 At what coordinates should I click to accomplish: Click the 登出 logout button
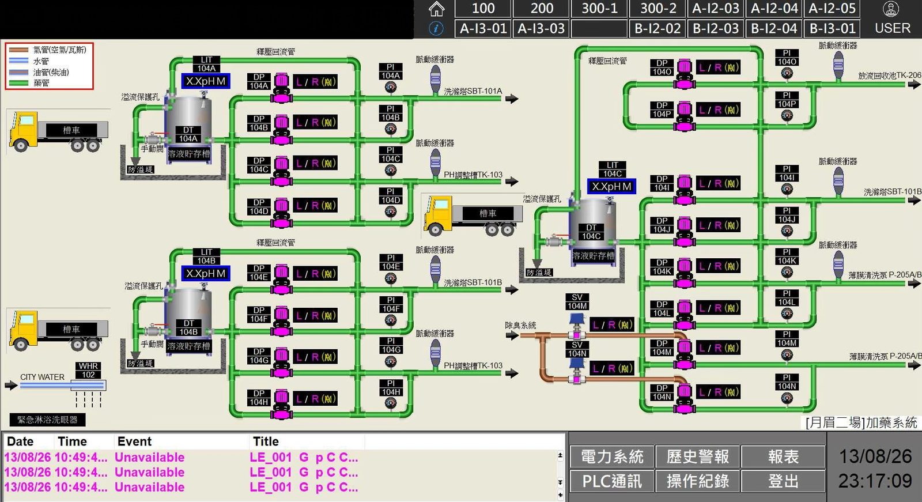(x=783, y=481)
